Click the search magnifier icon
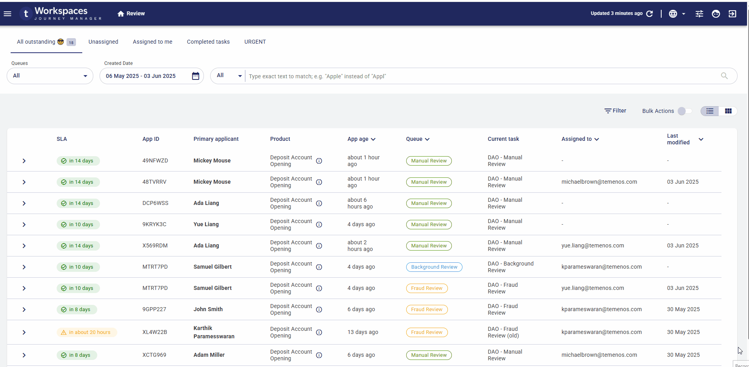The image size is (749, 367). 724,76
